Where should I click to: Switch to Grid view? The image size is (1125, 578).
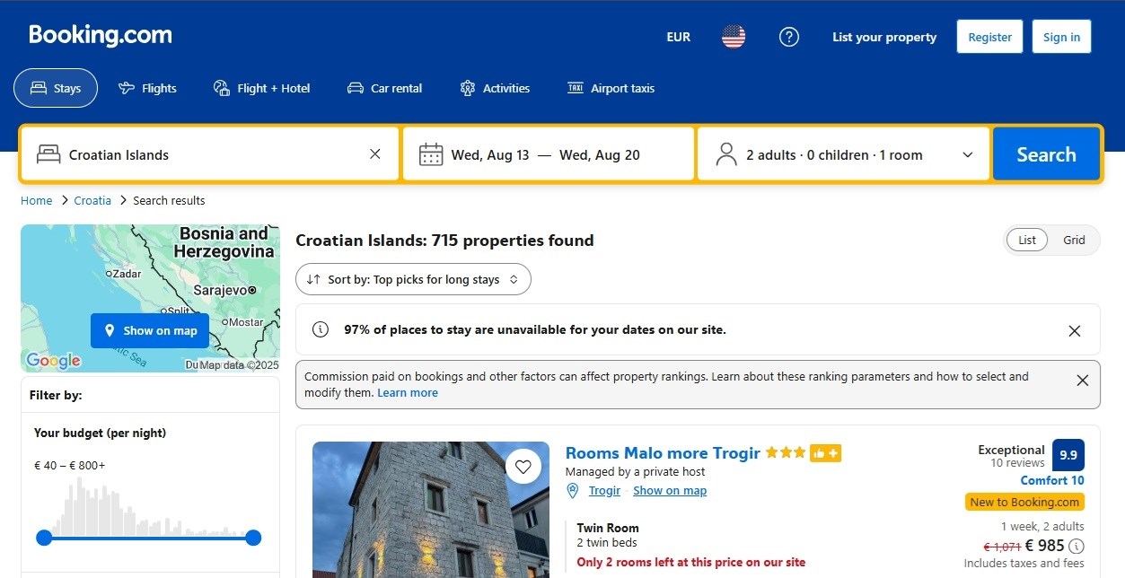(x=1074, y=240)
